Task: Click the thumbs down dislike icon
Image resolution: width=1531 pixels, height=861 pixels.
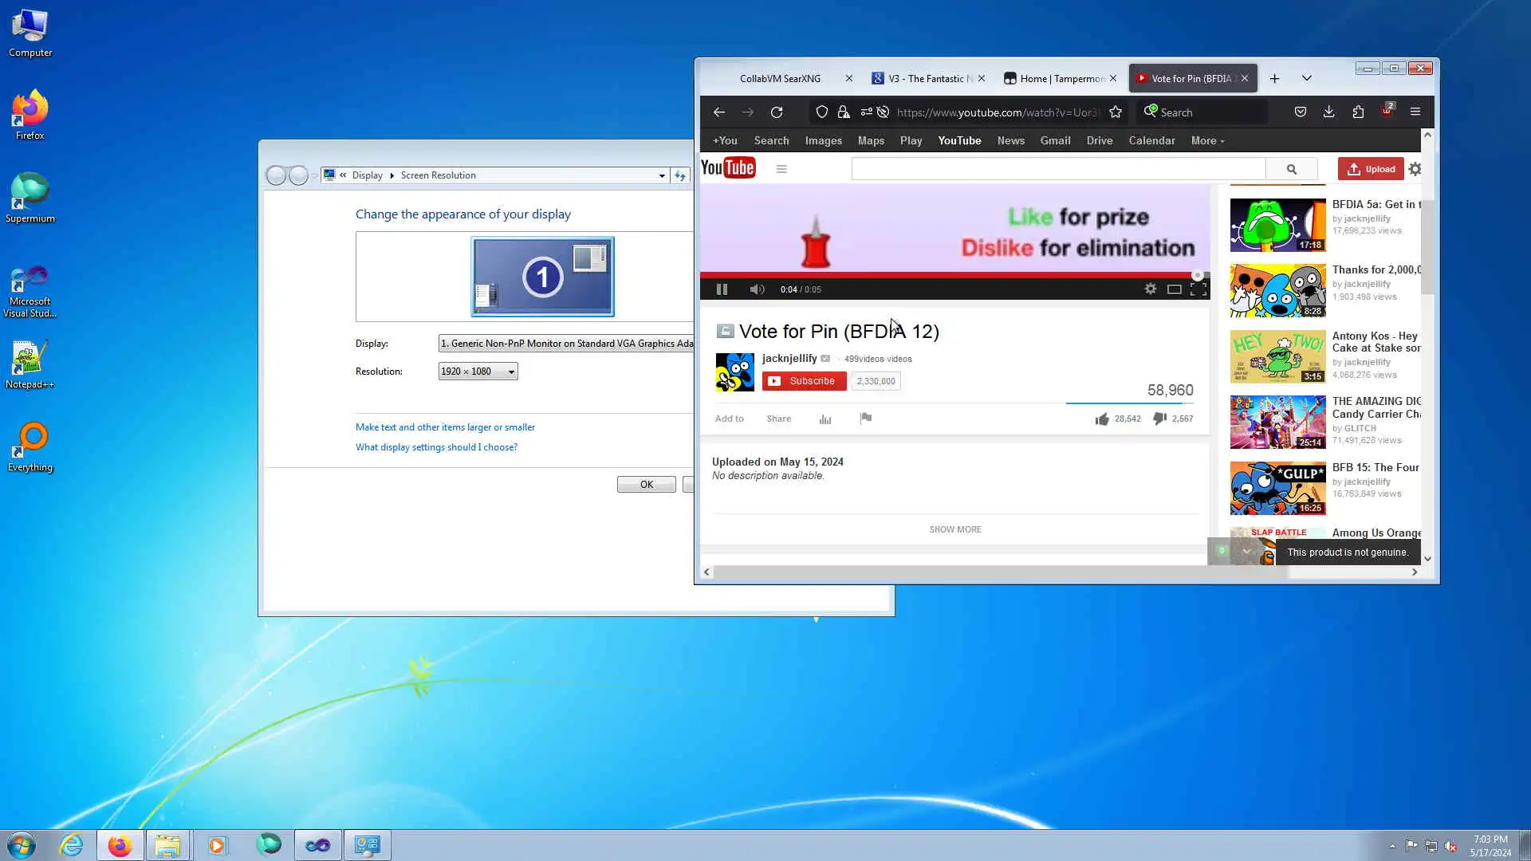Action: 1159,419
